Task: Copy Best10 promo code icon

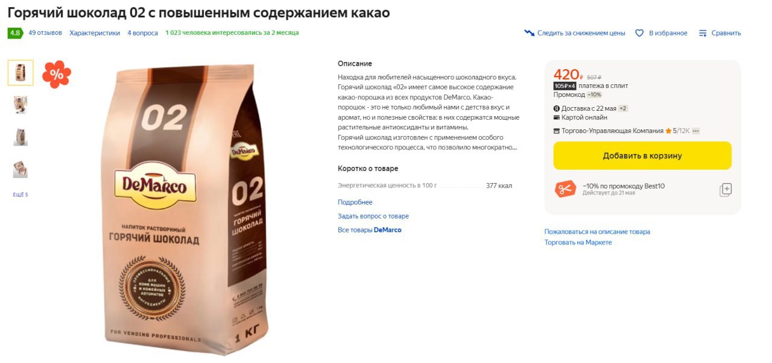Action: (726, 190)
